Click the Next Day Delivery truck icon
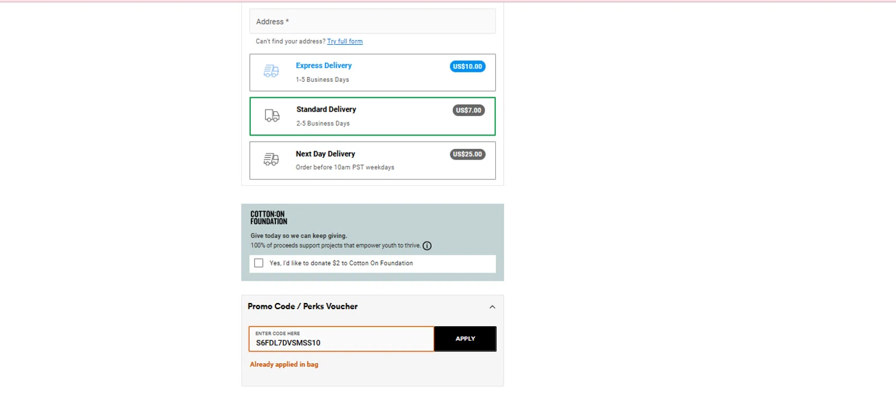The width and height of the screenshot is (896, 398). [271, 160]
